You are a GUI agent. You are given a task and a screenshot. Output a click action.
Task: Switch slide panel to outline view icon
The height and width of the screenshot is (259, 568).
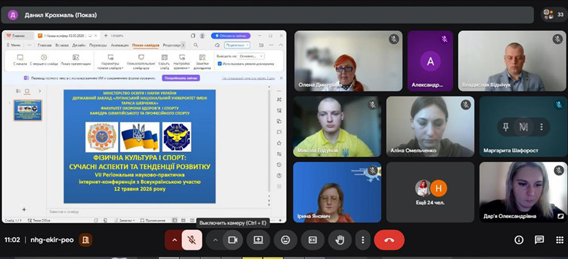(18, 91)
